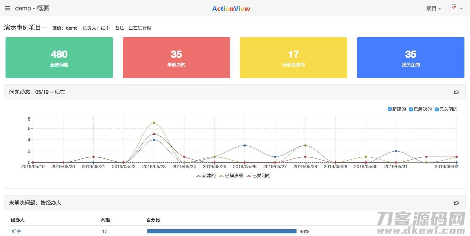
Task: Click the 备注: 正在进行时 text
Action: click(x=133, y=28)
